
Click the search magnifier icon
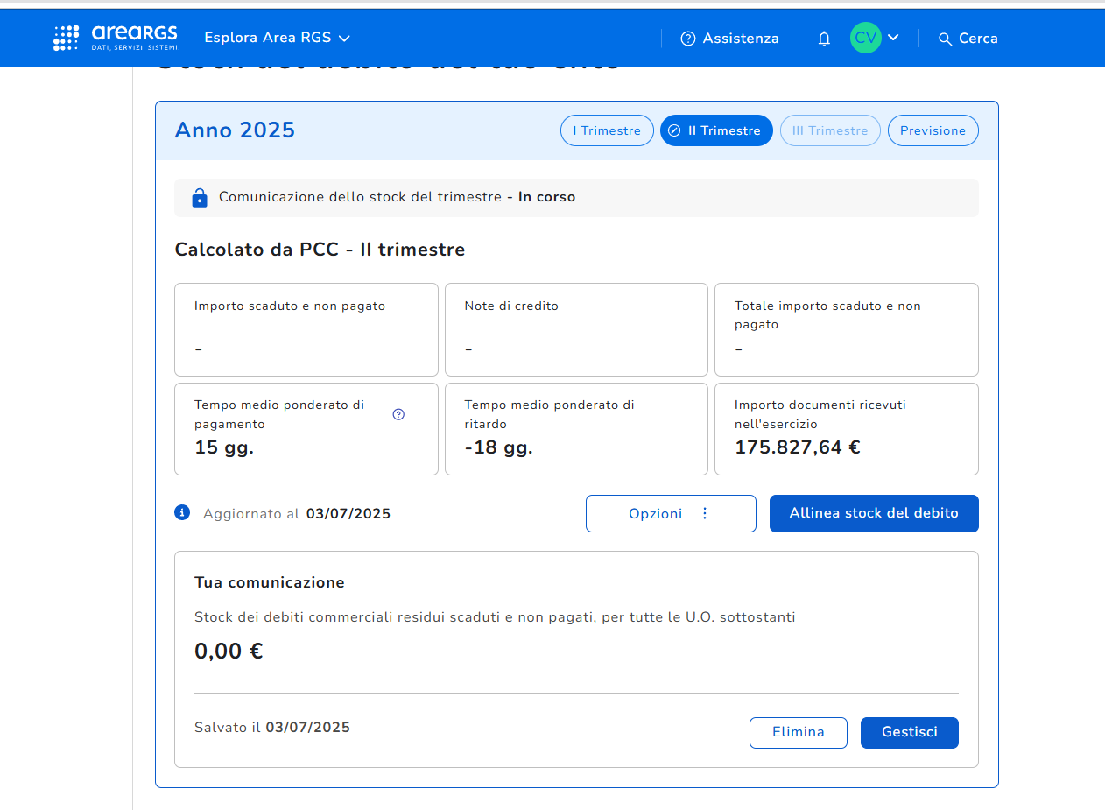pos(945,39)
